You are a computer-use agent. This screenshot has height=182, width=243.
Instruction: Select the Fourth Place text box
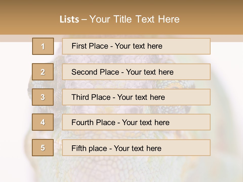point(136,122)
